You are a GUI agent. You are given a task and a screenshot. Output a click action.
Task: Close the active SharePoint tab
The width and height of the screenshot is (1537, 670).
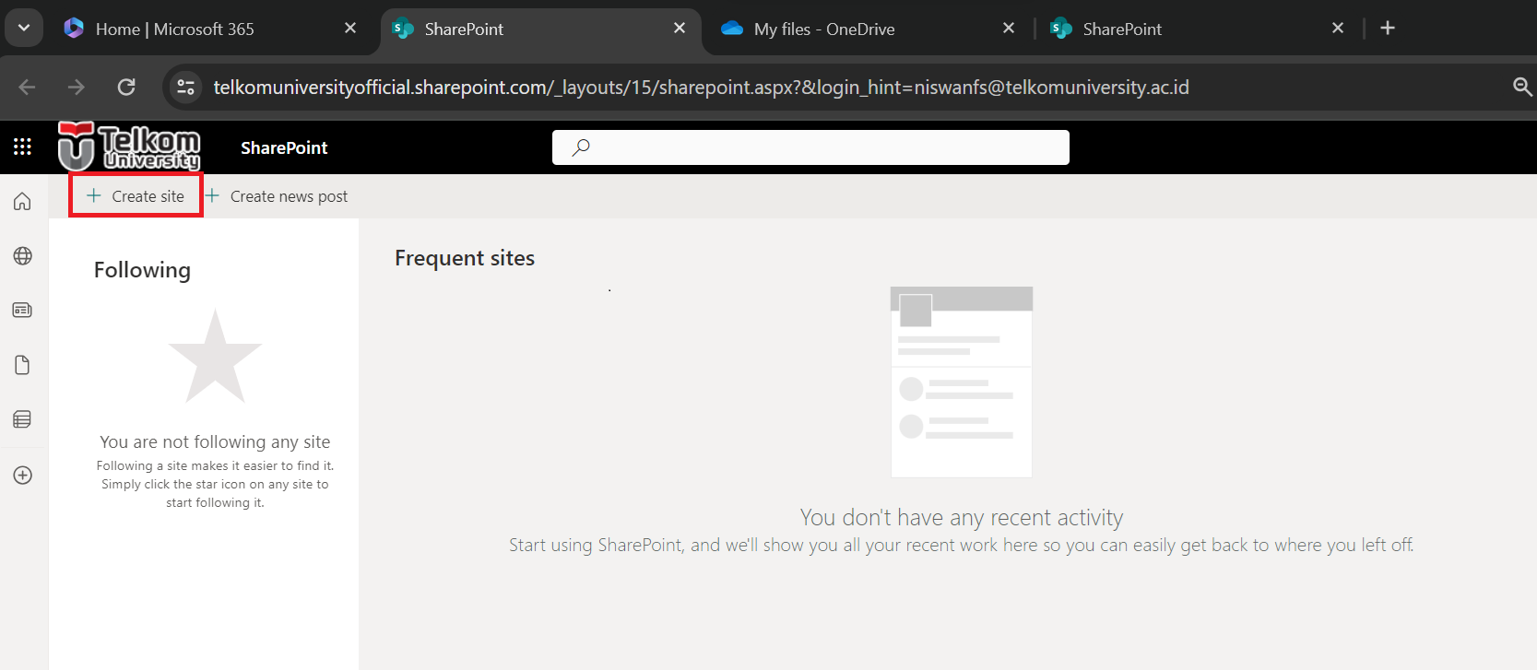coord(680,29)
